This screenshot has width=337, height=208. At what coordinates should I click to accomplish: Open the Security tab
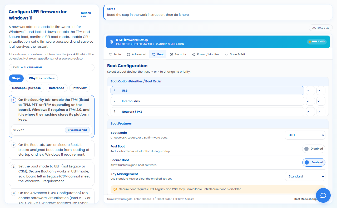(x=178, y=55)
